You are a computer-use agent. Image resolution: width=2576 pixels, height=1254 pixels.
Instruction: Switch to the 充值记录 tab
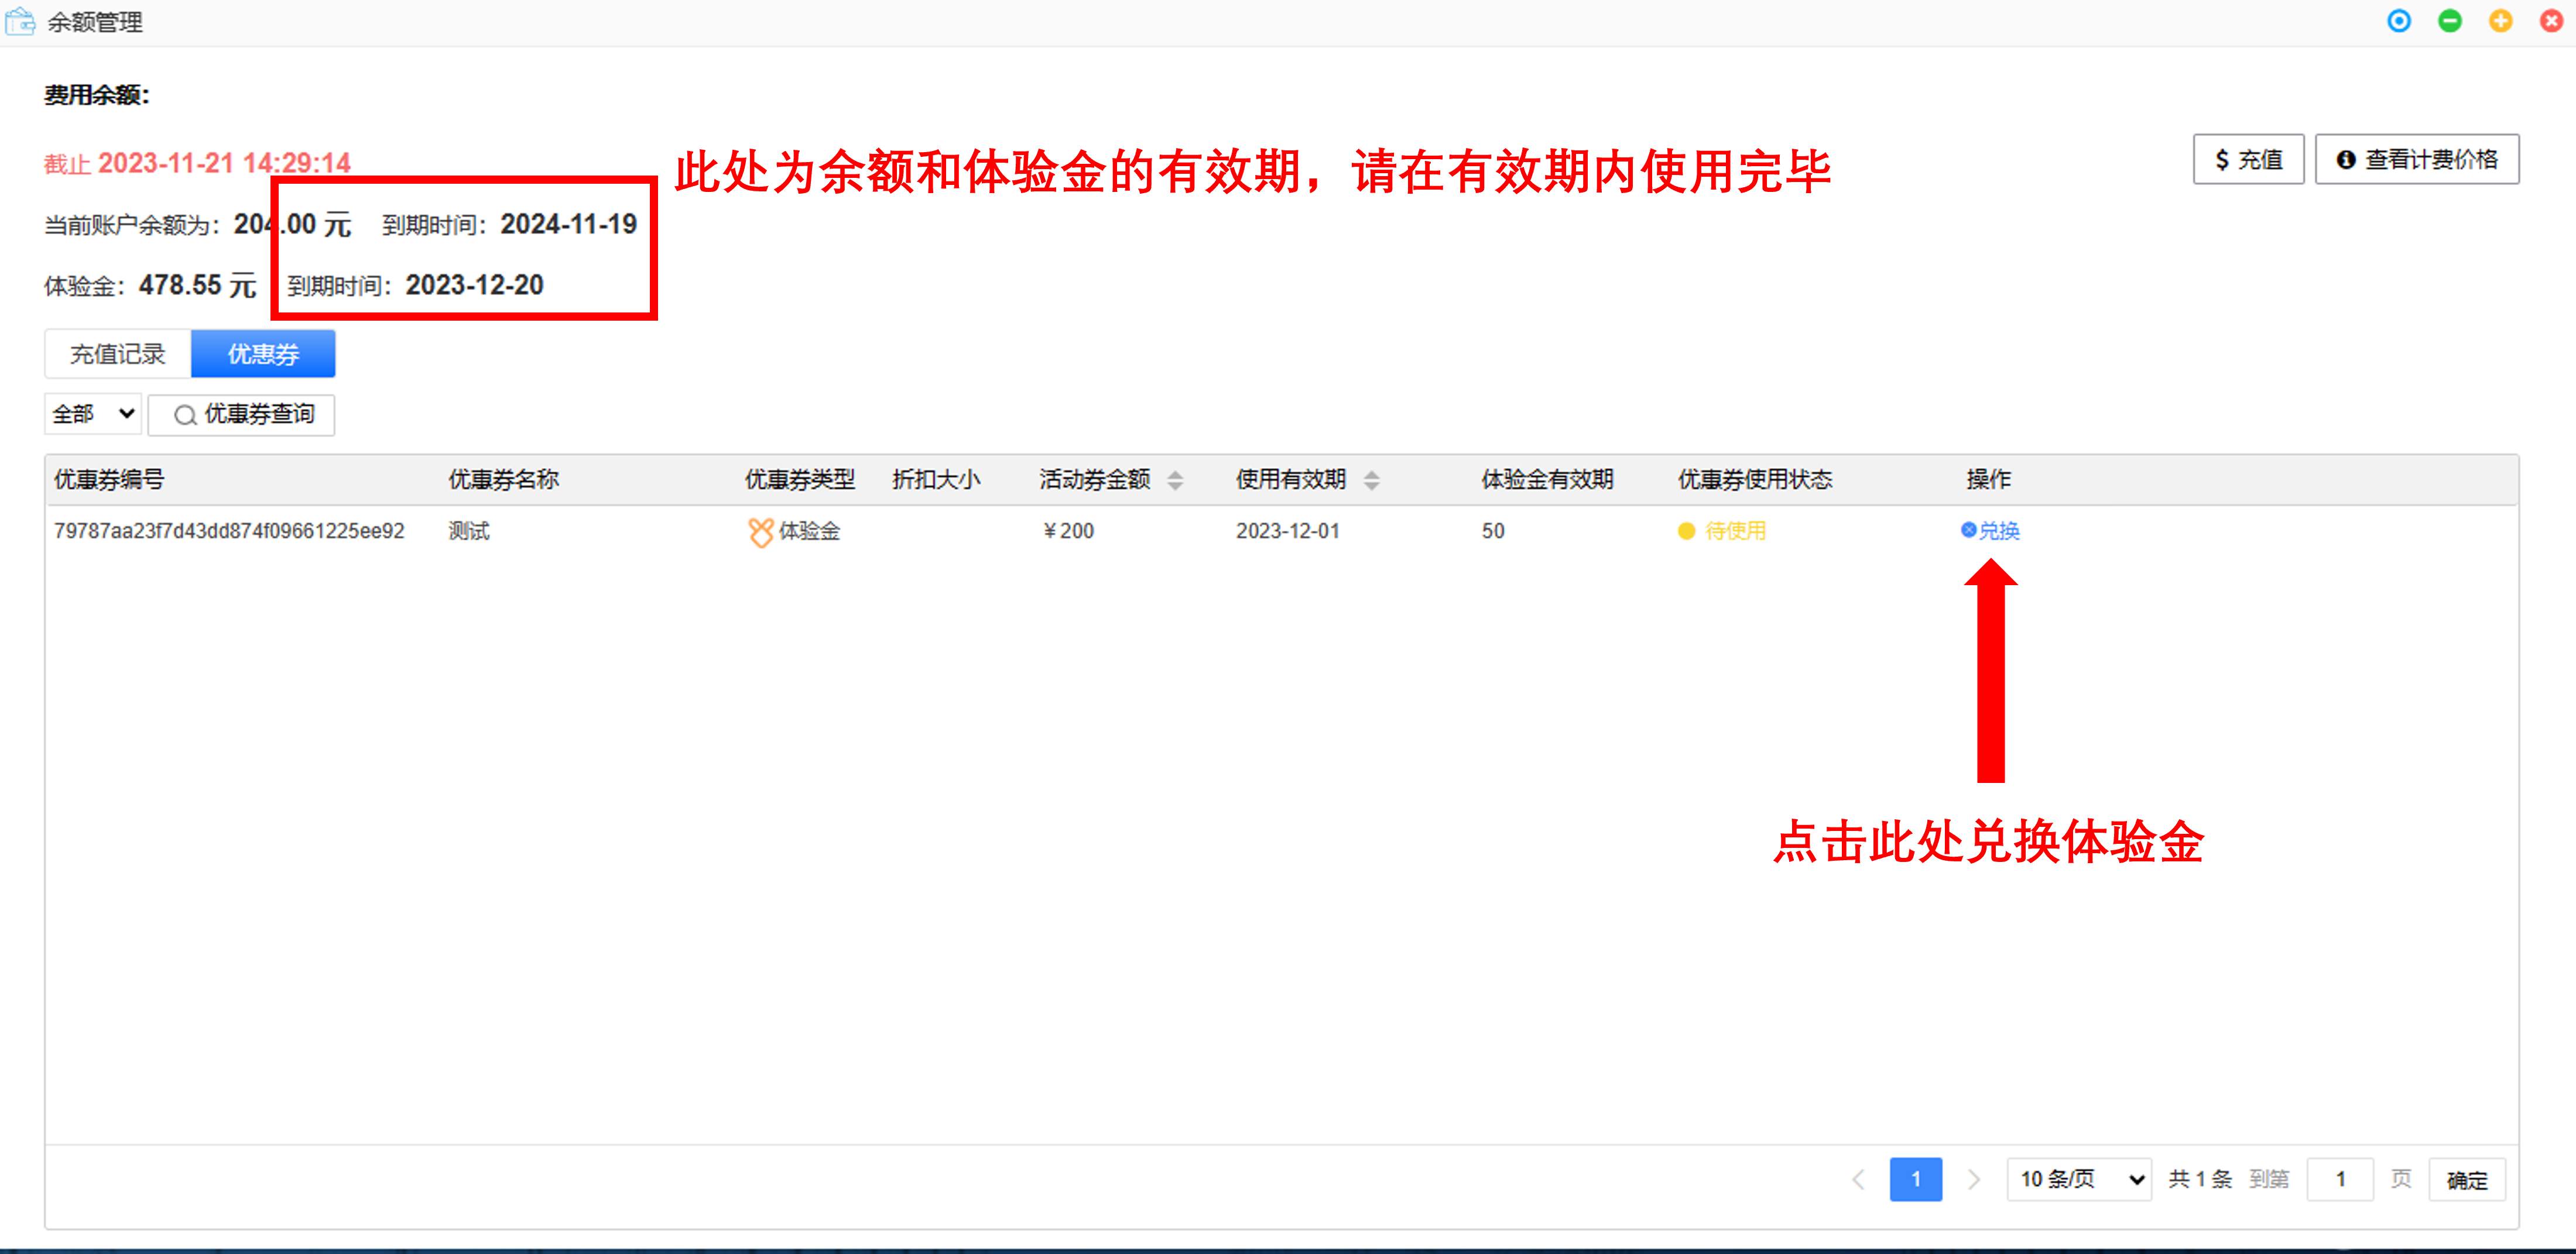(x=117, y=353)
